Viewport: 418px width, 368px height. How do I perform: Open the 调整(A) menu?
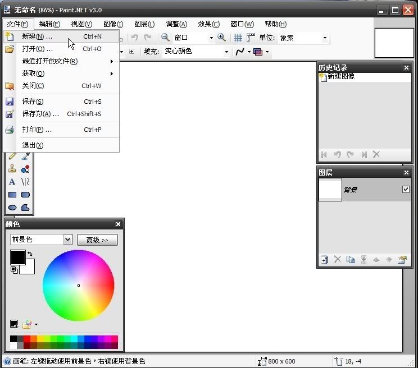click(176, 24)
